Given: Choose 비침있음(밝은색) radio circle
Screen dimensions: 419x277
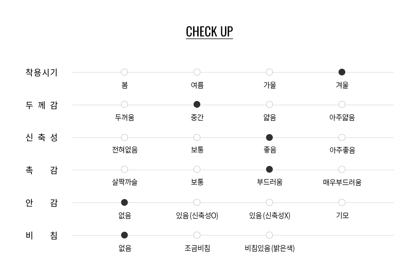Looking at the screenshot, I should tap(269, 235).
